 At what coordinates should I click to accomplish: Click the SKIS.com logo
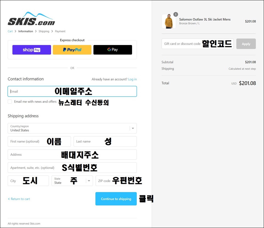31,19
